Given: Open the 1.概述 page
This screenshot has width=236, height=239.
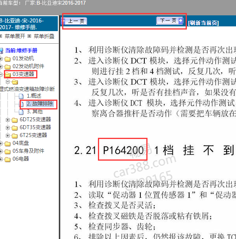Looking at the screenshot, I should pos(34,96).
